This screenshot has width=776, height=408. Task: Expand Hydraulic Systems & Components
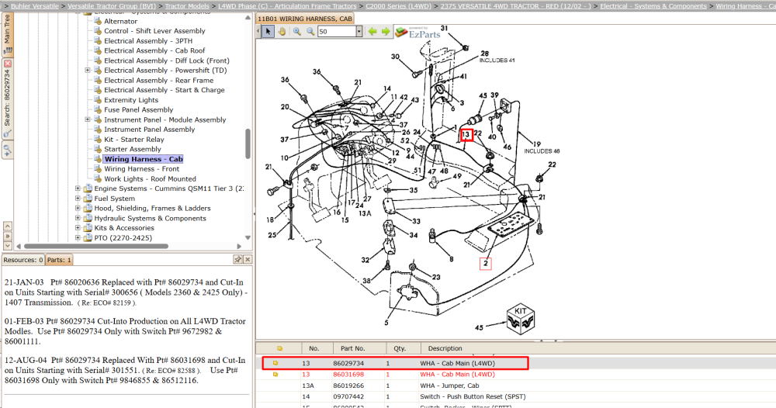(78, 218)
